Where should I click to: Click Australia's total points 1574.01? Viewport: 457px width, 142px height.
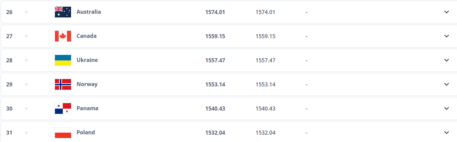click(x=215, y=12)
